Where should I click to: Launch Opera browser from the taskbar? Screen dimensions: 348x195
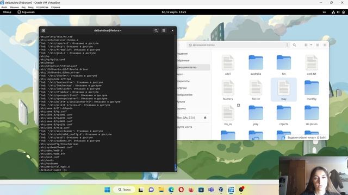[181, 190]
